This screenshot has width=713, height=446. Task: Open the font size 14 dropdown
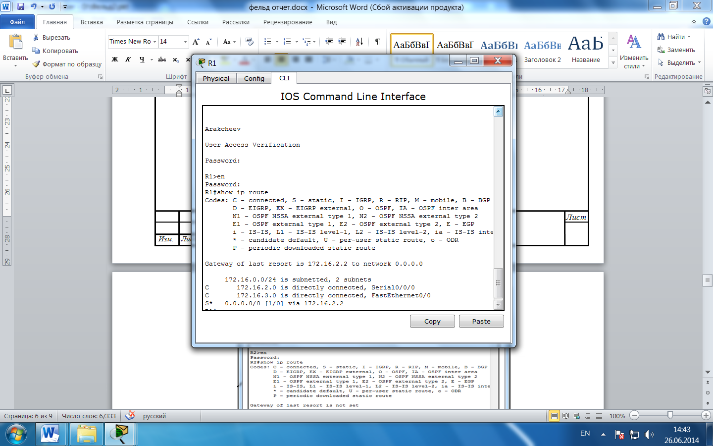[x=185, y=42]
